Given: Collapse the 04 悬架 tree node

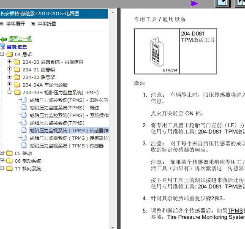Looking at the screenshot, I should click(2, 54).
